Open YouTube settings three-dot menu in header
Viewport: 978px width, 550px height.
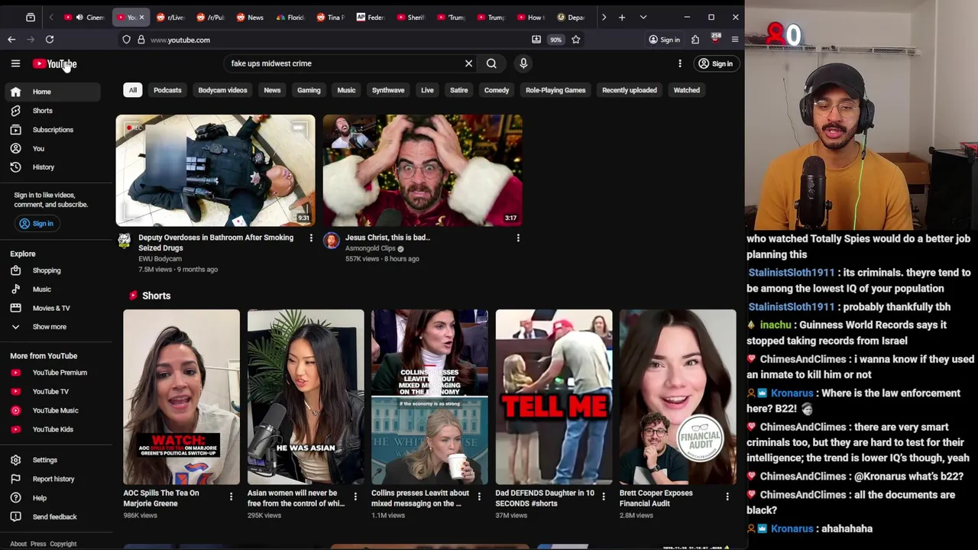[679, 63]
